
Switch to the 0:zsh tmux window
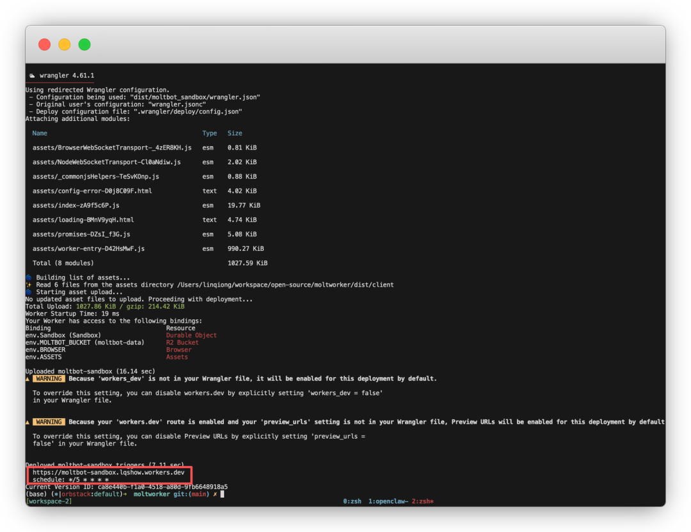(353, 501)
